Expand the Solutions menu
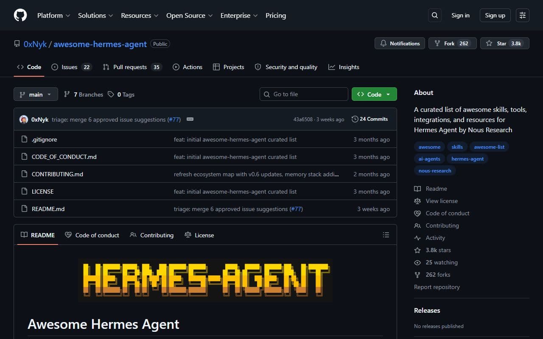 95,15
